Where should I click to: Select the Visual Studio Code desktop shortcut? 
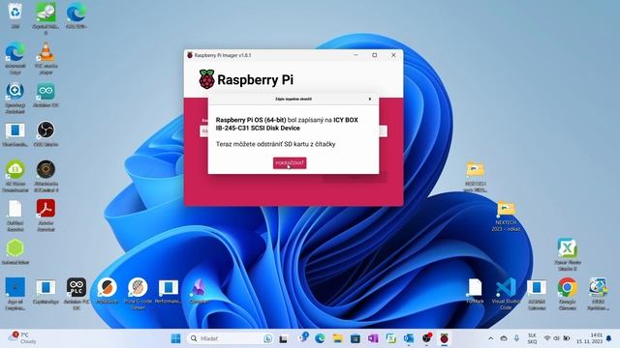506,294
